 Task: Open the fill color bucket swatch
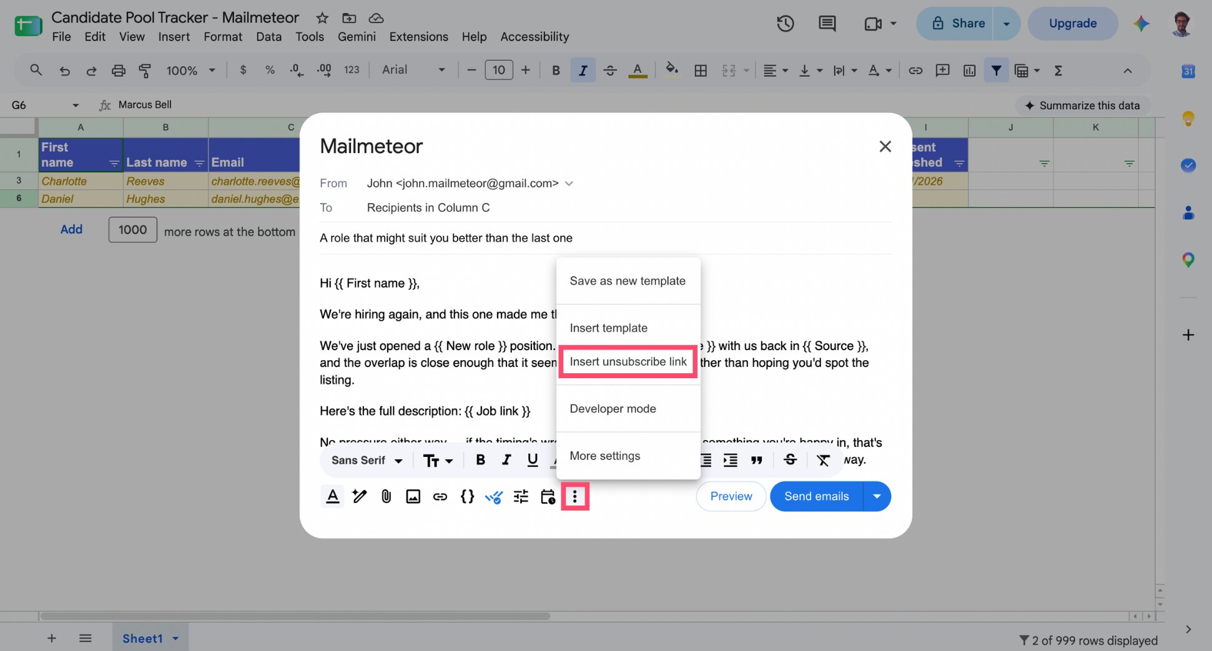pos(671,70)
